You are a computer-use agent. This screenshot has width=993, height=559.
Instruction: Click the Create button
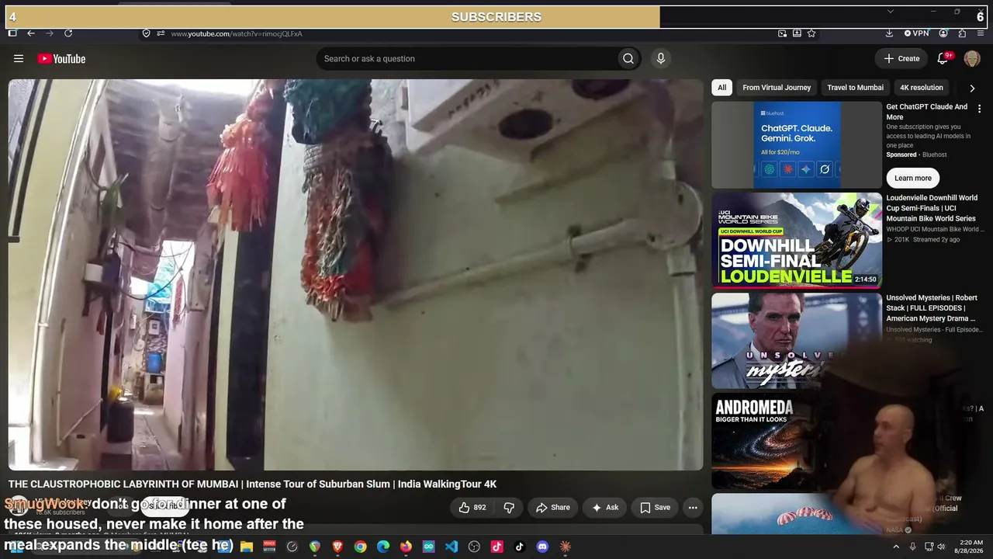pos(901,58)
